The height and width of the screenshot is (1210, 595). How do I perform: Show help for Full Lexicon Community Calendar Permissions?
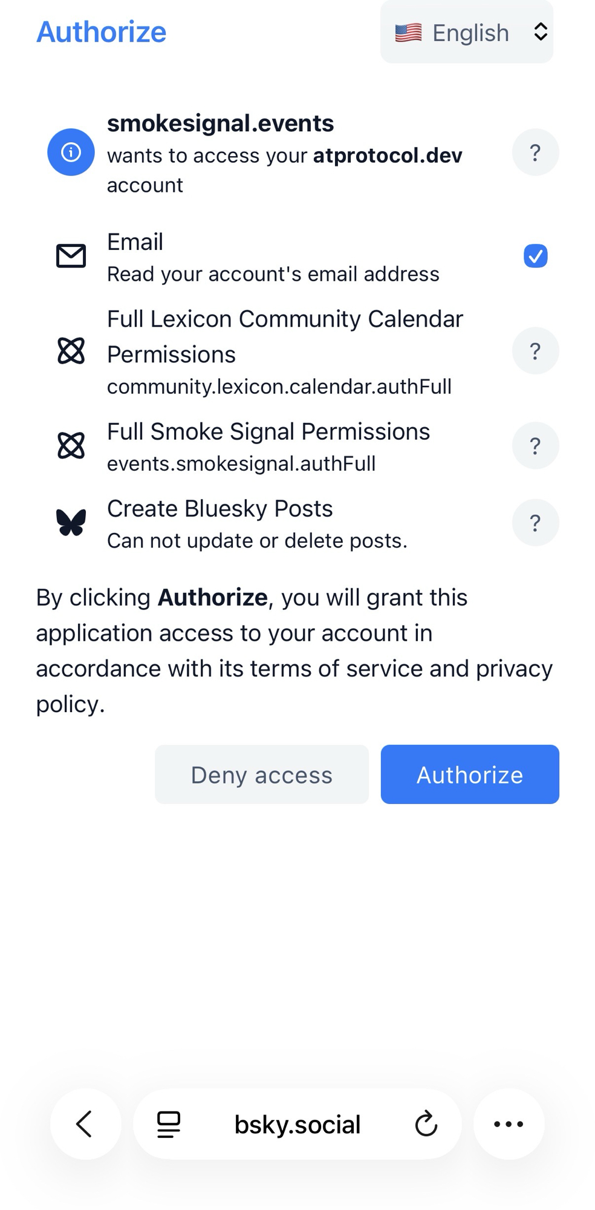(x=535, y=351)
